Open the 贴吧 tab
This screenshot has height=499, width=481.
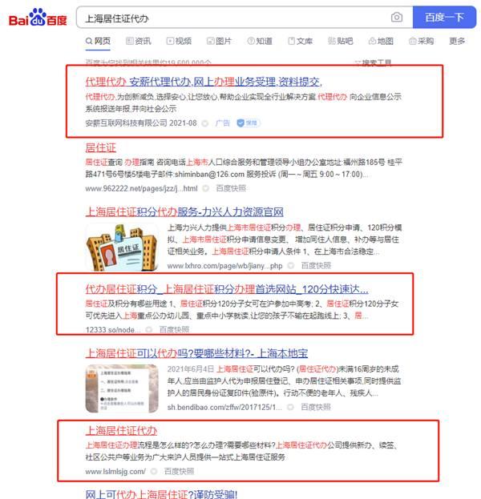[x=341, y=41]
